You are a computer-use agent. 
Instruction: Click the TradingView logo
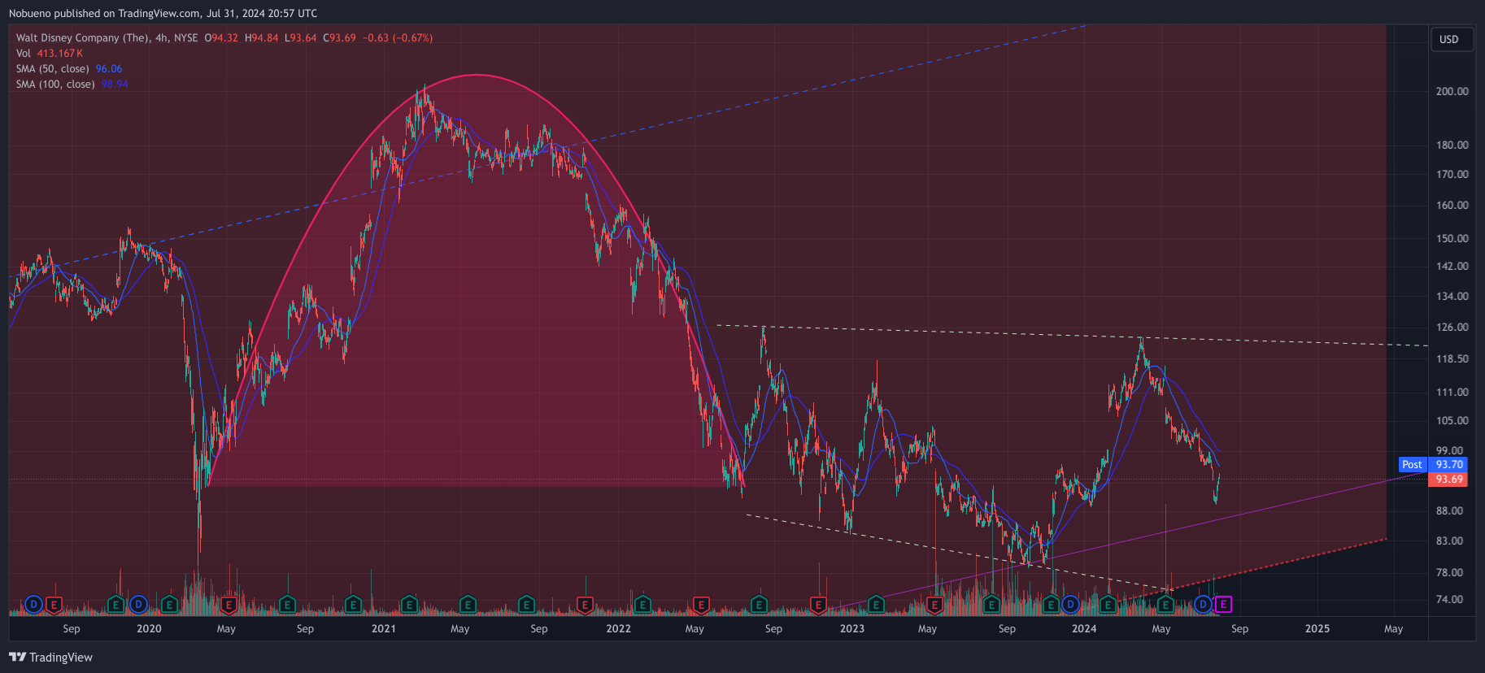coord(50,657)
